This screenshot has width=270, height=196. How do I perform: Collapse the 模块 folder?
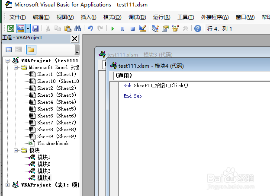tap(16, 151)
